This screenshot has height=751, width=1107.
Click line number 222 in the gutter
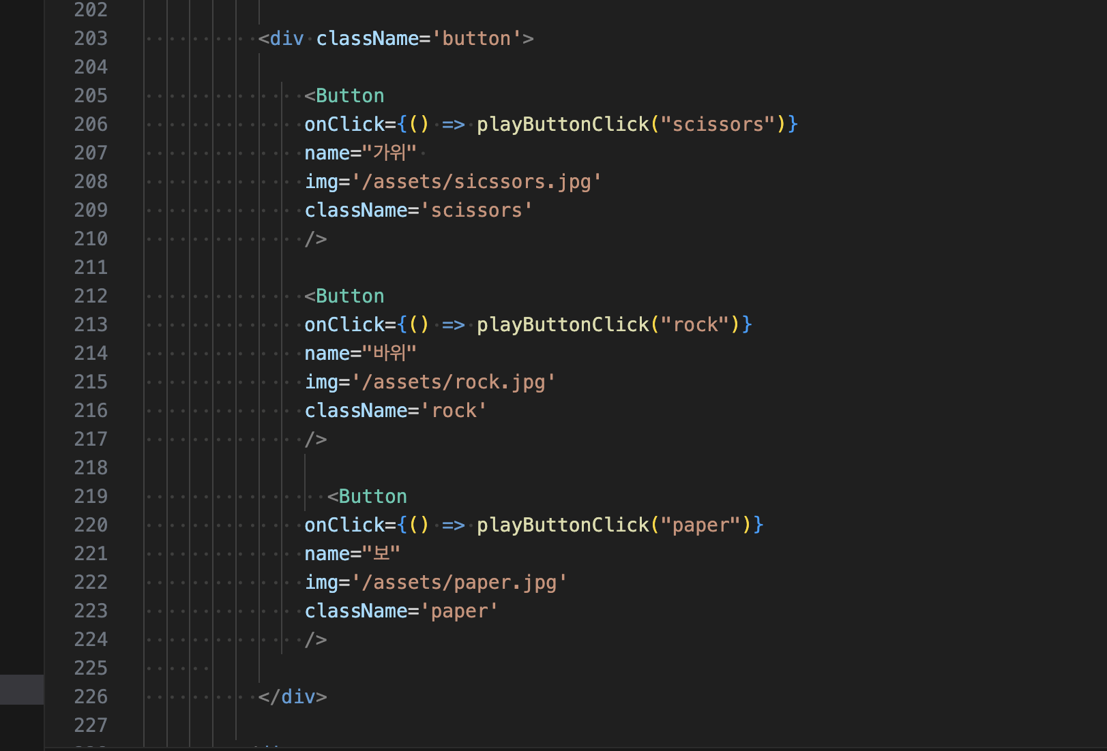coord(91,582)
